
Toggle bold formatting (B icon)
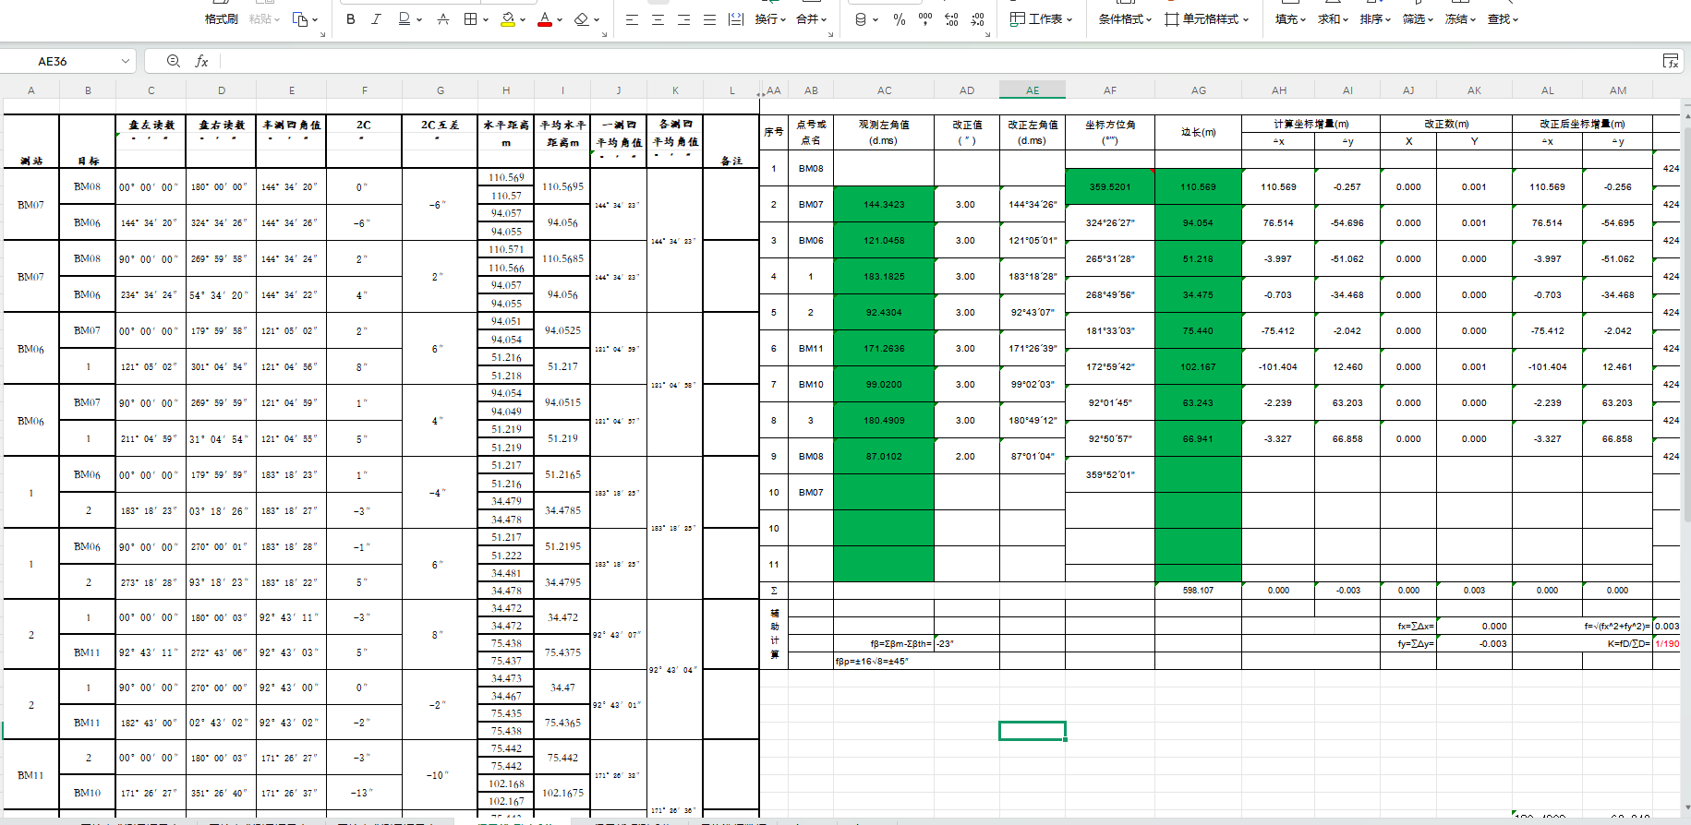(350, 19)
